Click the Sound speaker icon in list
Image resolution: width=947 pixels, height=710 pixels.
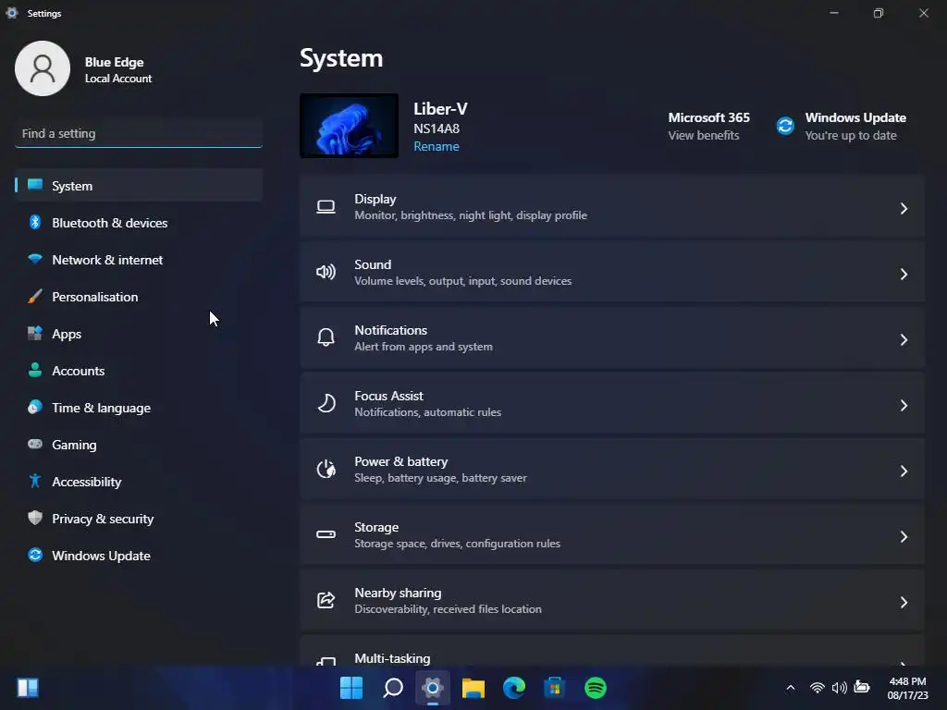pos(326,272)
